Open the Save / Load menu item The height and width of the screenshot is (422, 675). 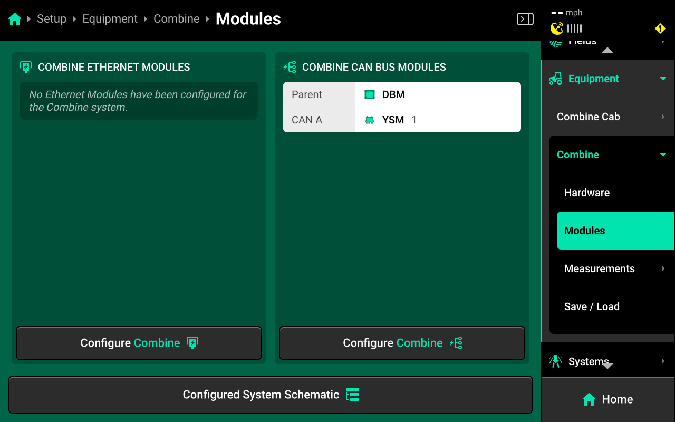pos(592,306)
